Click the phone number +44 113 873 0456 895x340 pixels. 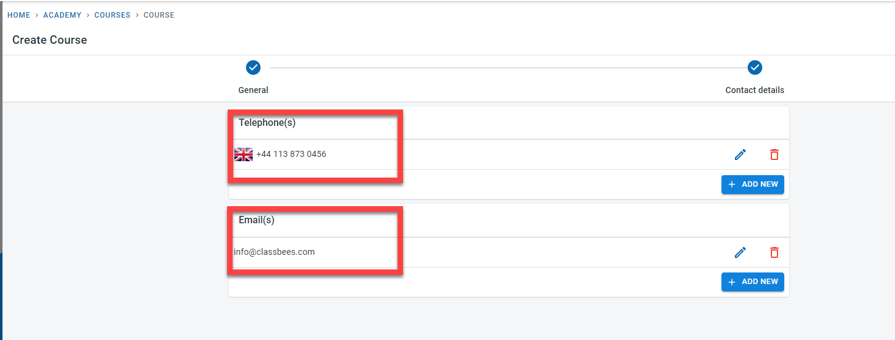tap(291, 154)
